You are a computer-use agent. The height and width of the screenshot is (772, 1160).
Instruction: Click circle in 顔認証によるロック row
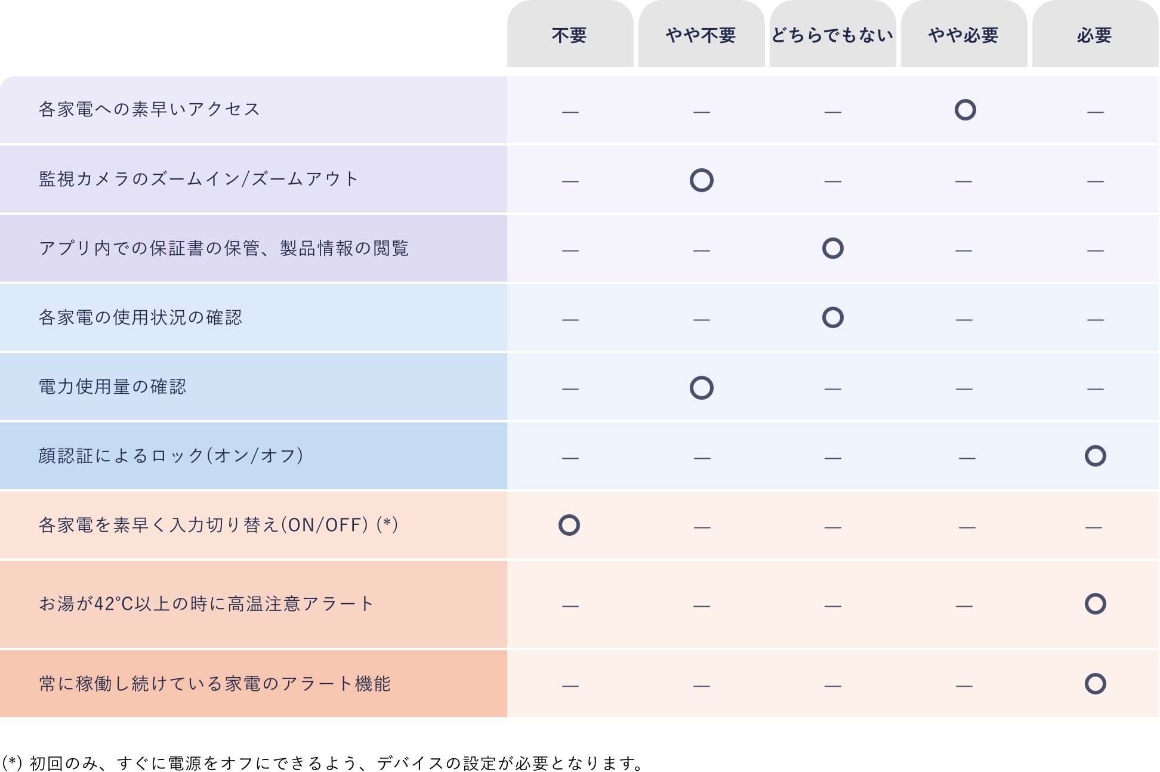coord(1095,456)
